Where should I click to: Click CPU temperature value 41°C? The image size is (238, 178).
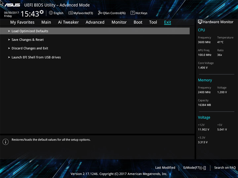[220, 42]
